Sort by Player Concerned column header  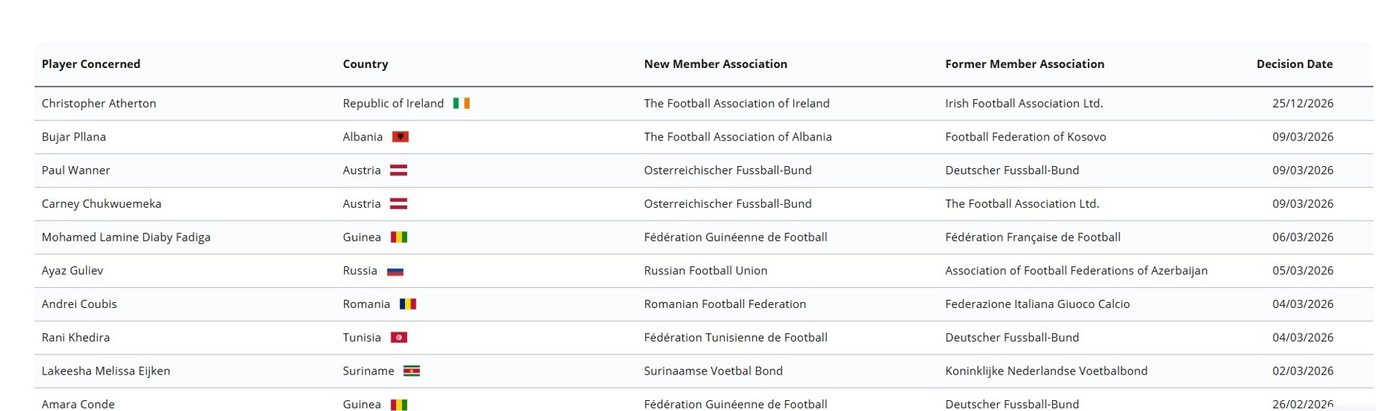pos(91,64)
